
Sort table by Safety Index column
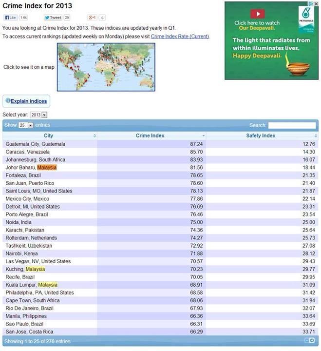261,136
